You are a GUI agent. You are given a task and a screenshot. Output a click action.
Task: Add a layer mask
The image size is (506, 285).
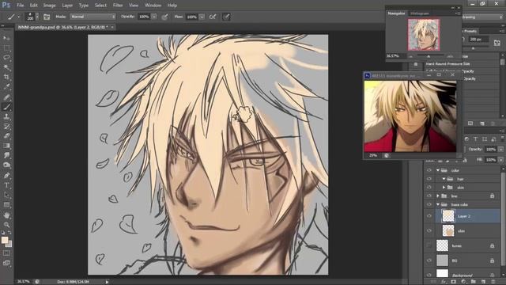tap(453, 282)
